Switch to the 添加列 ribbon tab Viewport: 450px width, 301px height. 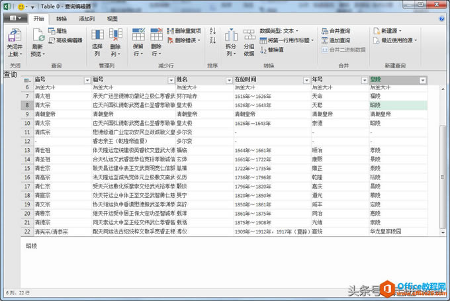point(87,19)
